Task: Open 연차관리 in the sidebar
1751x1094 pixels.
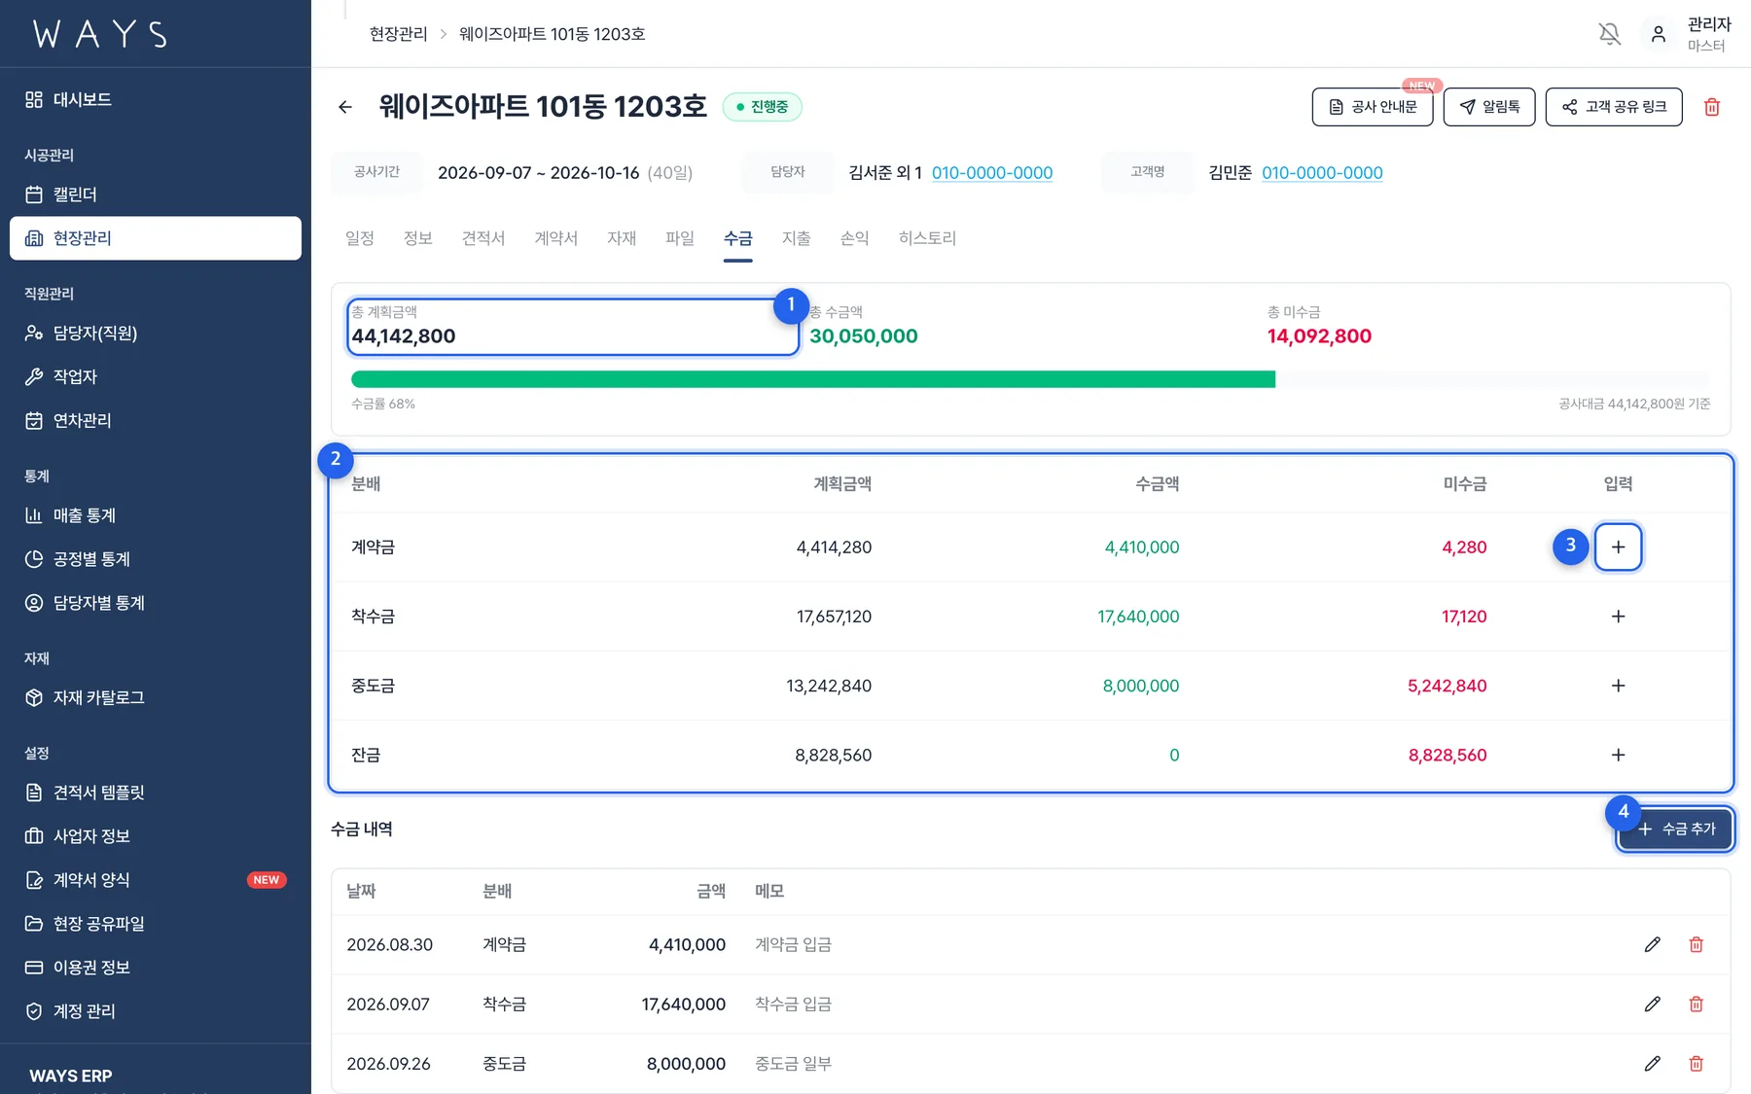Action: (x=156, y=420)
